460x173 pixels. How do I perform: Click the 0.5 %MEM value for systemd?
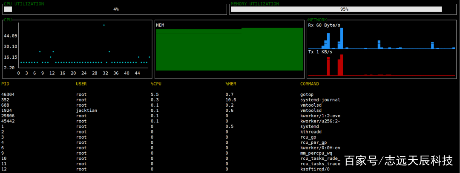pos(229,127)
